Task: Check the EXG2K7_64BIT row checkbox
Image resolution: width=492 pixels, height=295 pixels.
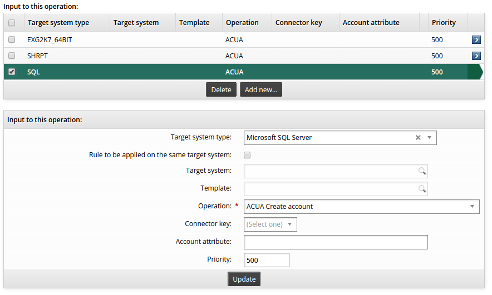Action: (12, 40)
